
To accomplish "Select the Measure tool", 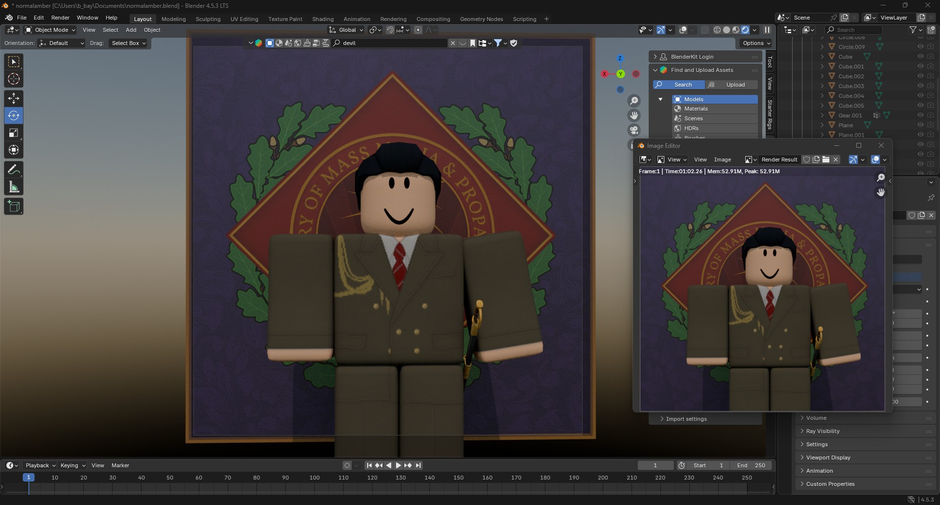I will pyautogui.click(x=14, y=187).
